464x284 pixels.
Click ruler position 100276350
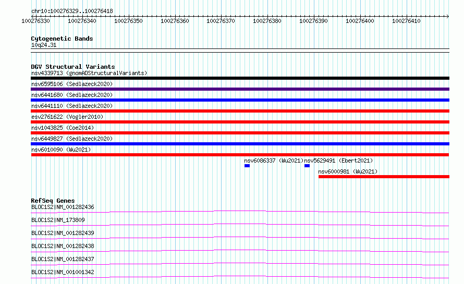pyautogui.click(x=128, y=21)
